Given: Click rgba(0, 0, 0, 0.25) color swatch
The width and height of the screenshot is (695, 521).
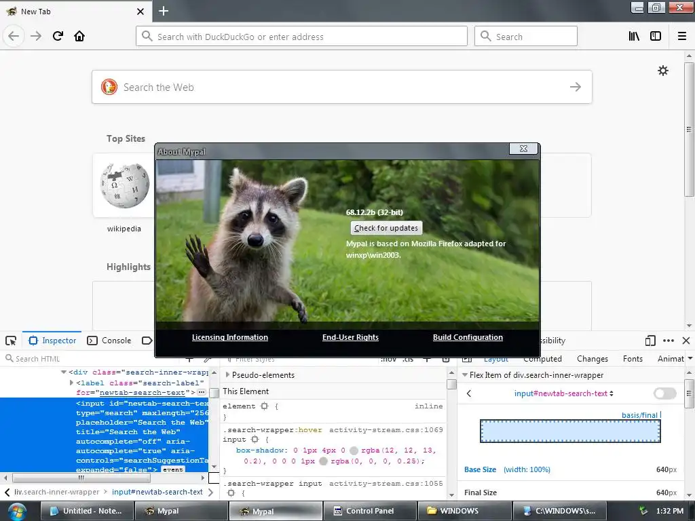Looking at the screenshot, I should (324, 461).
